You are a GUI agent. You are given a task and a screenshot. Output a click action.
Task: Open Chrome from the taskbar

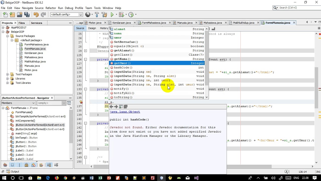65,178
